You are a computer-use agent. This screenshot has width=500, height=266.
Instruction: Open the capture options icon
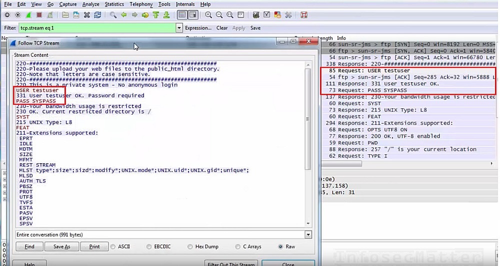click(18, 15)
